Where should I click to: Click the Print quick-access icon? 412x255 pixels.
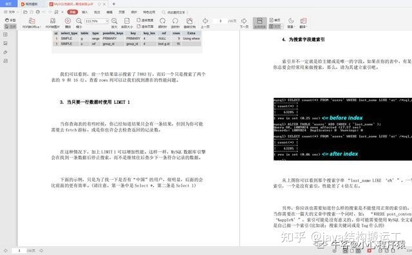tap(38, 12)
